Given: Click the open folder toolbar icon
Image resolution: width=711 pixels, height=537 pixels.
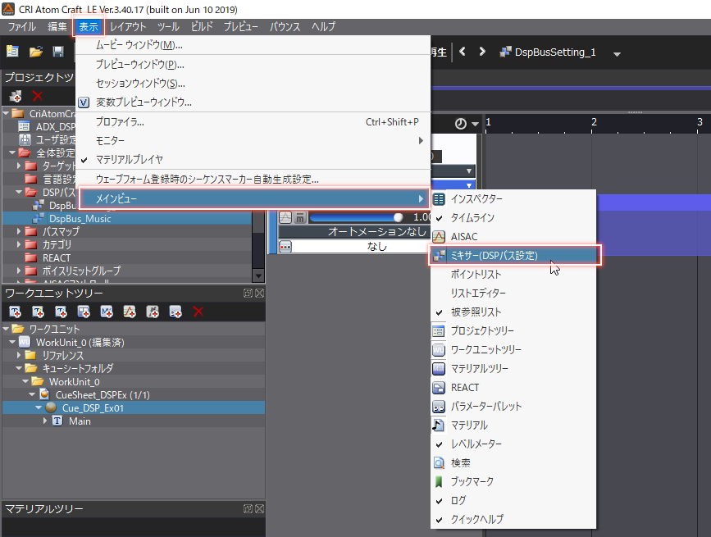Looking at the screenshot, I should pos(36,52).
